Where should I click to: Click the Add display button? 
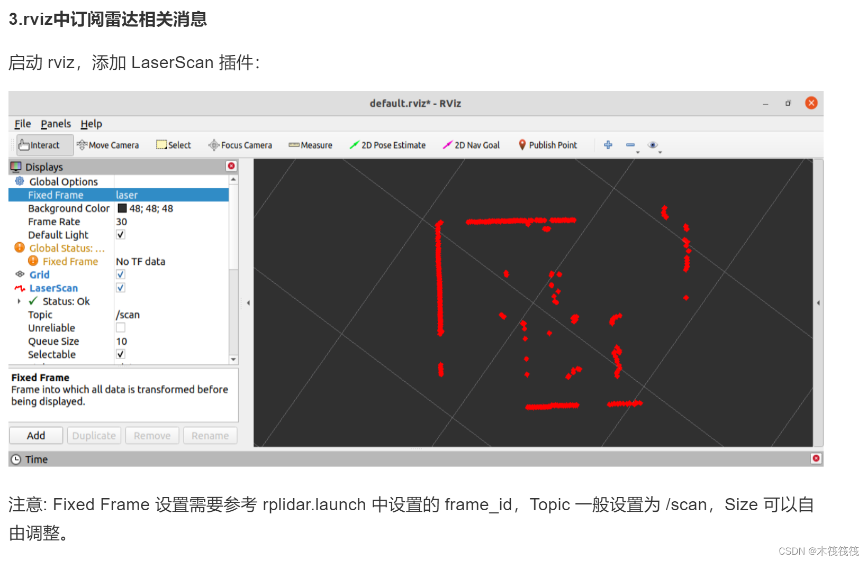pyautogui.click(x=36, y=435)
